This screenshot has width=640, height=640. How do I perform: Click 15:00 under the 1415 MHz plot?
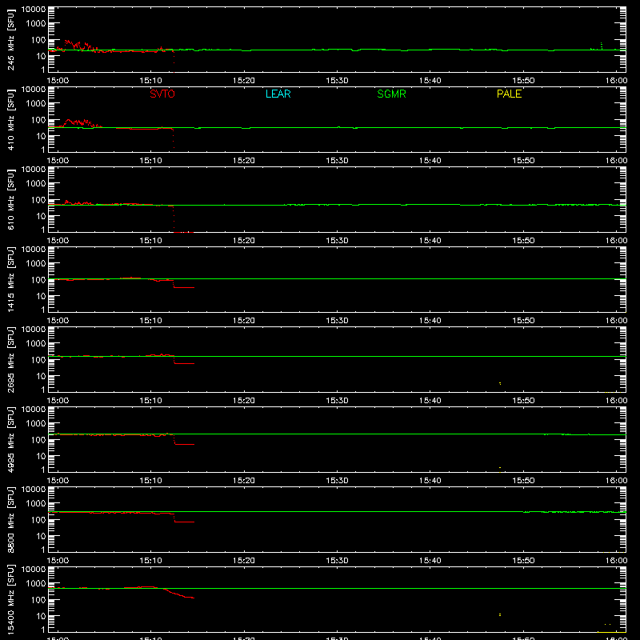click(x=58, y=321)
